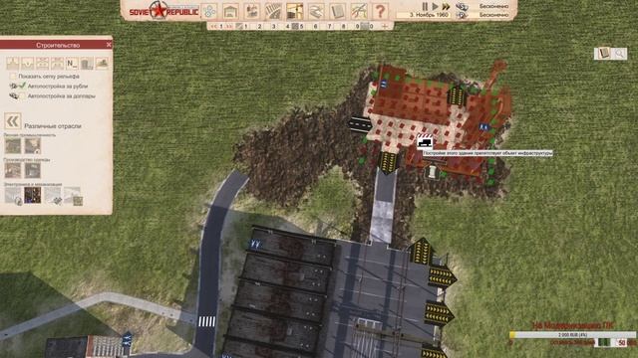Image resolution: width=638 pixels, height=358 pixels.
Task: Pause the game simulation
Action: (x=425, y=6)
